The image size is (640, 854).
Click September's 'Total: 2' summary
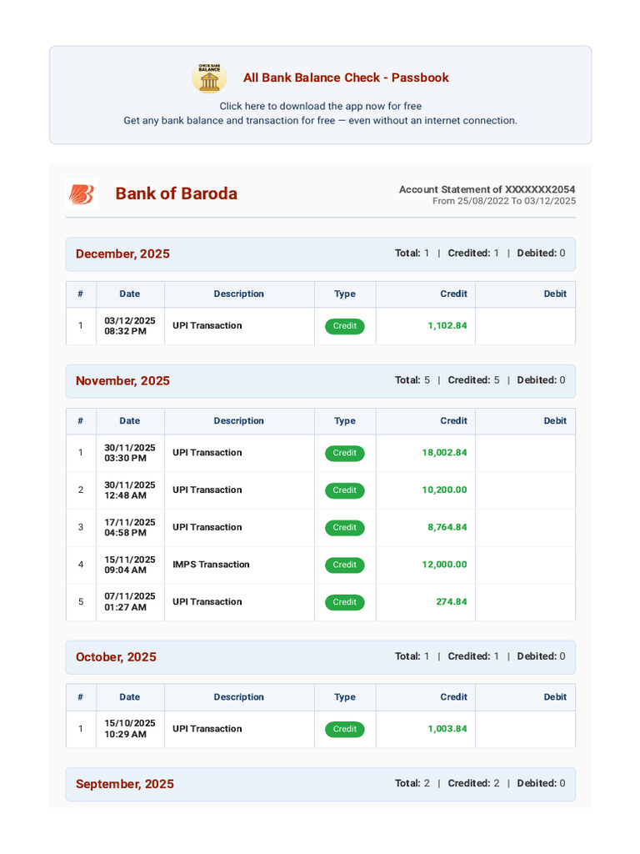coord(412,783)
